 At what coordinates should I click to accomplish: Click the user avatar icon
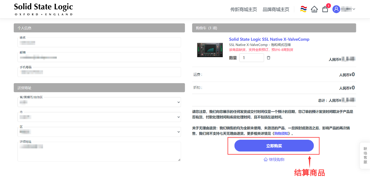point(336,9)
